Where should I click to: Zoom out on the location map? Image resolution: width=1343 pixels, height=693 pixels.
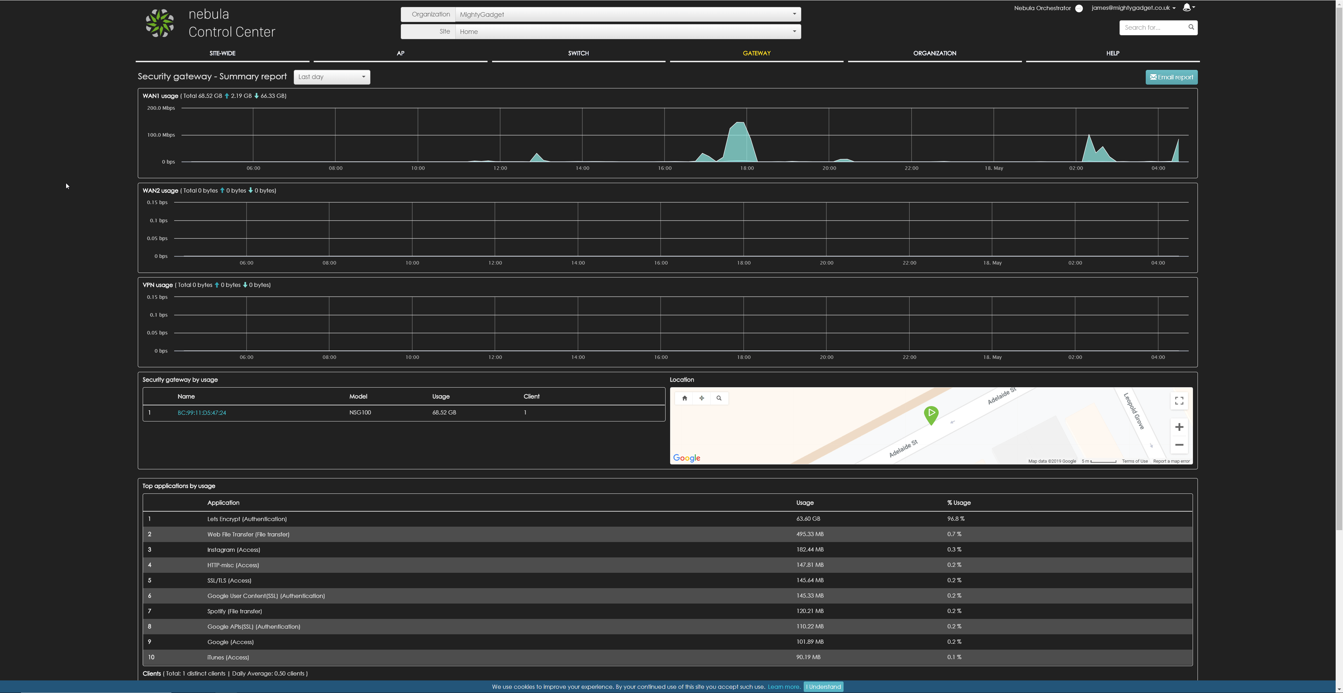tap(1179, 445)
